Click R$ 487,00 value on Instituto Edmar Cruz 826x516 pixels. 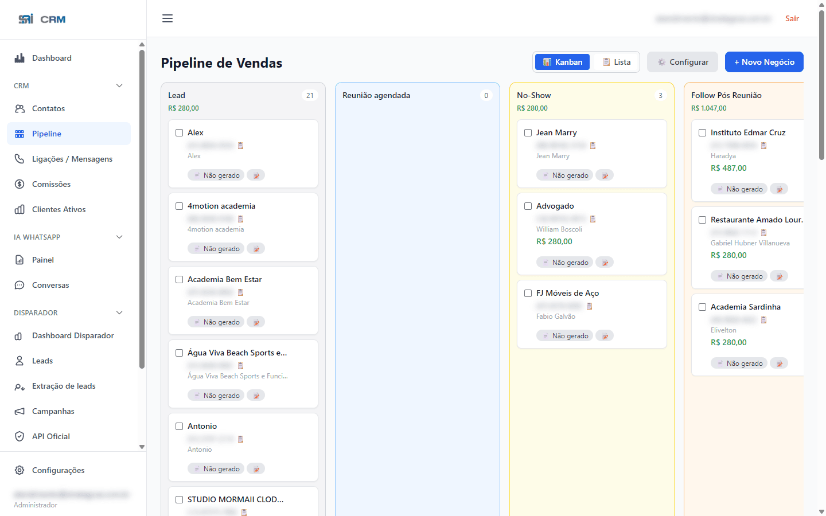[x=728, y=168]
